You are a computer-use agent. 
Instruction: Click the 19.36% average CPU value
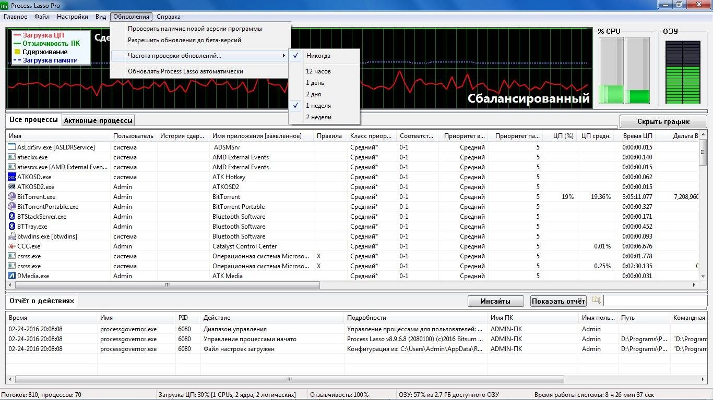pos(600,197)
